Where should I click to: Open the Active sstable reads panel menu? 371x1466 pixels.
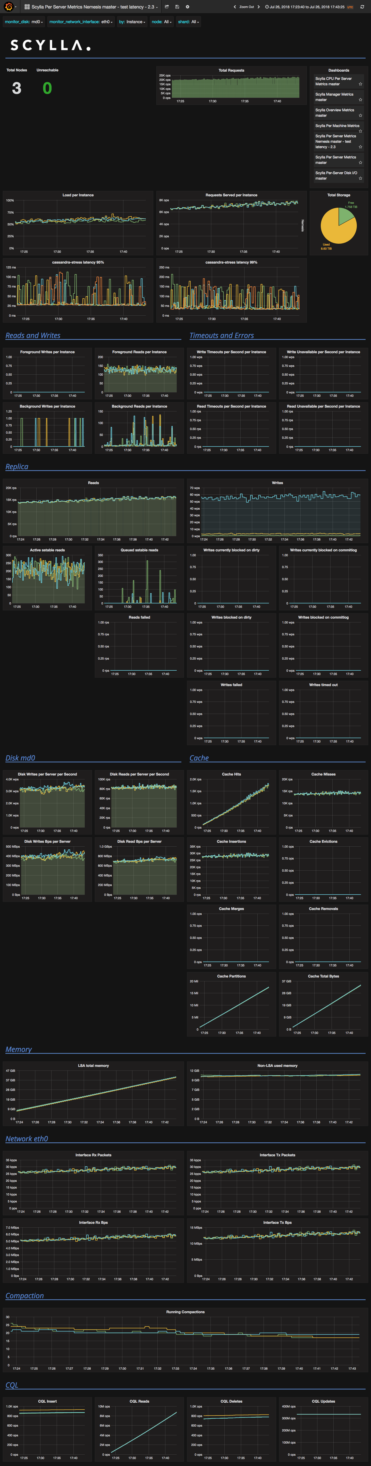point(47,550)
